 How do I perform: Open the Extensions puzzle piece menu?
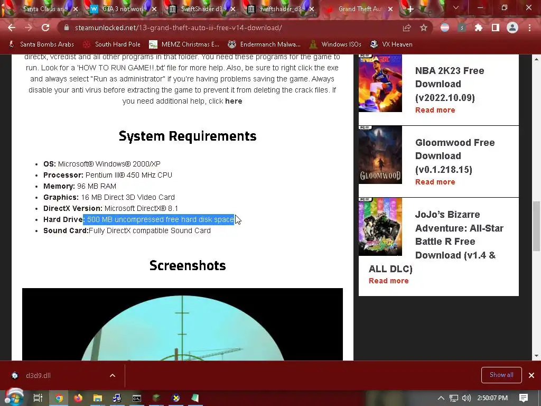(479, 27)
